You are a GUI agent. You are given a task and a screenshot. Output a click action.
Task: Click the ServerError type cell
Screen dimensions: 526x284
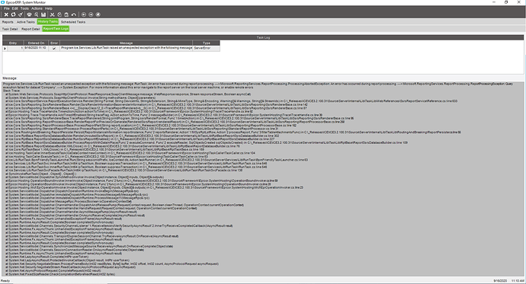click(207, 48)
